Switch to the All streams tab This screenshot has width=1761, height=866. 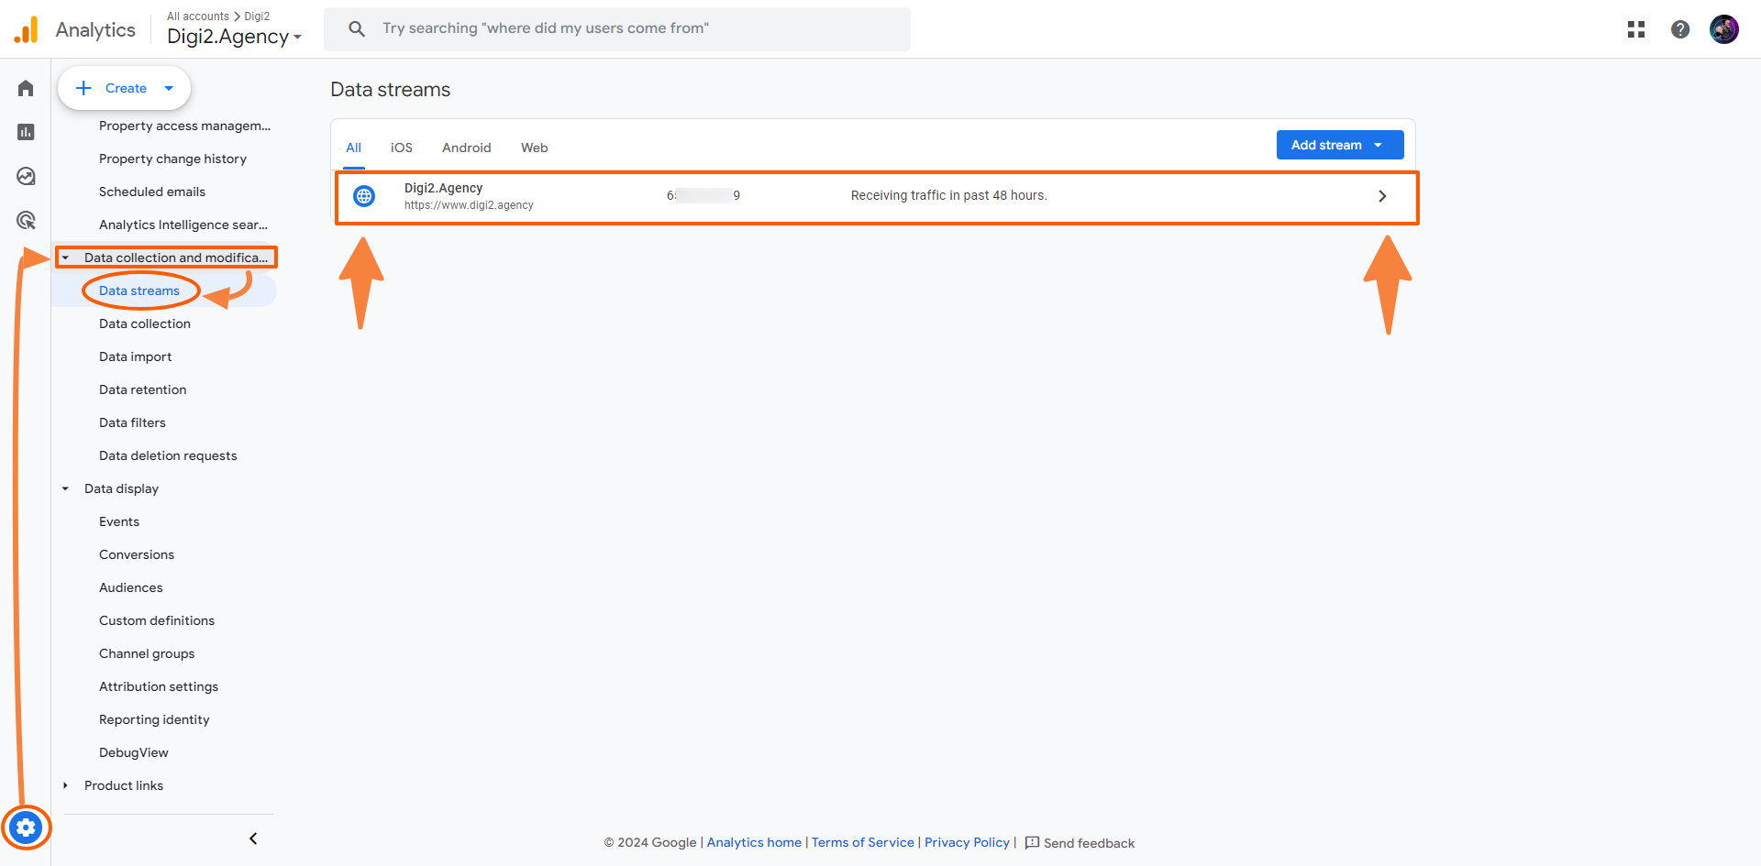click(x=354, y=148)
